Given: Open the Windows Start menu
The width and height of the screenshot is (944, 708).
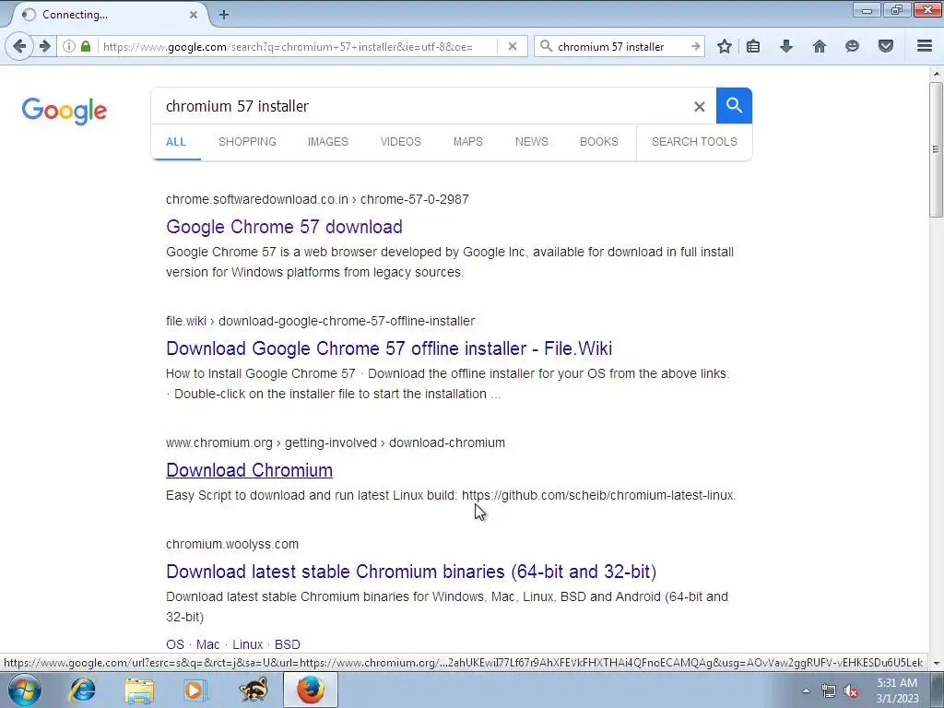Looking at the screenshot, I should 25,690.
